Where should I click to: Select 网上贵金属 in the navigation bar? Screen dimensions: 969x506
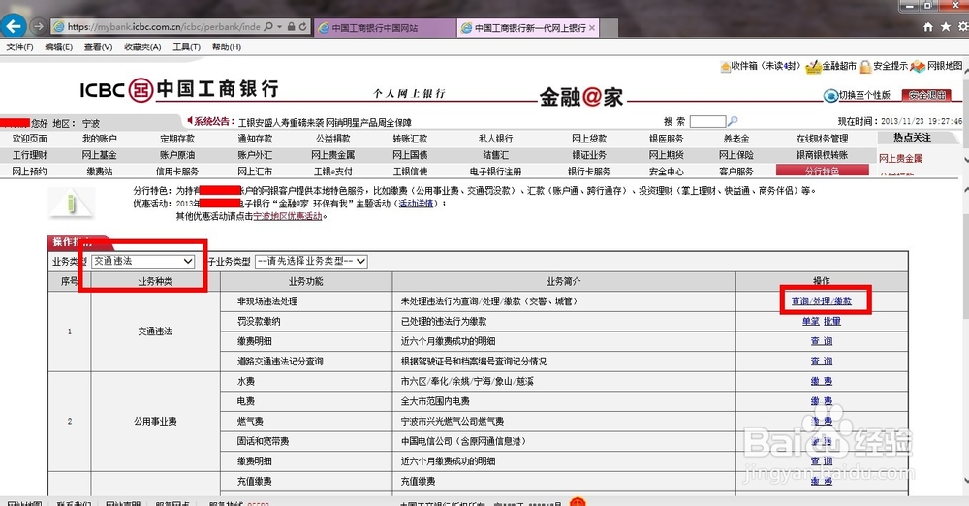click(x=332, y=155)
